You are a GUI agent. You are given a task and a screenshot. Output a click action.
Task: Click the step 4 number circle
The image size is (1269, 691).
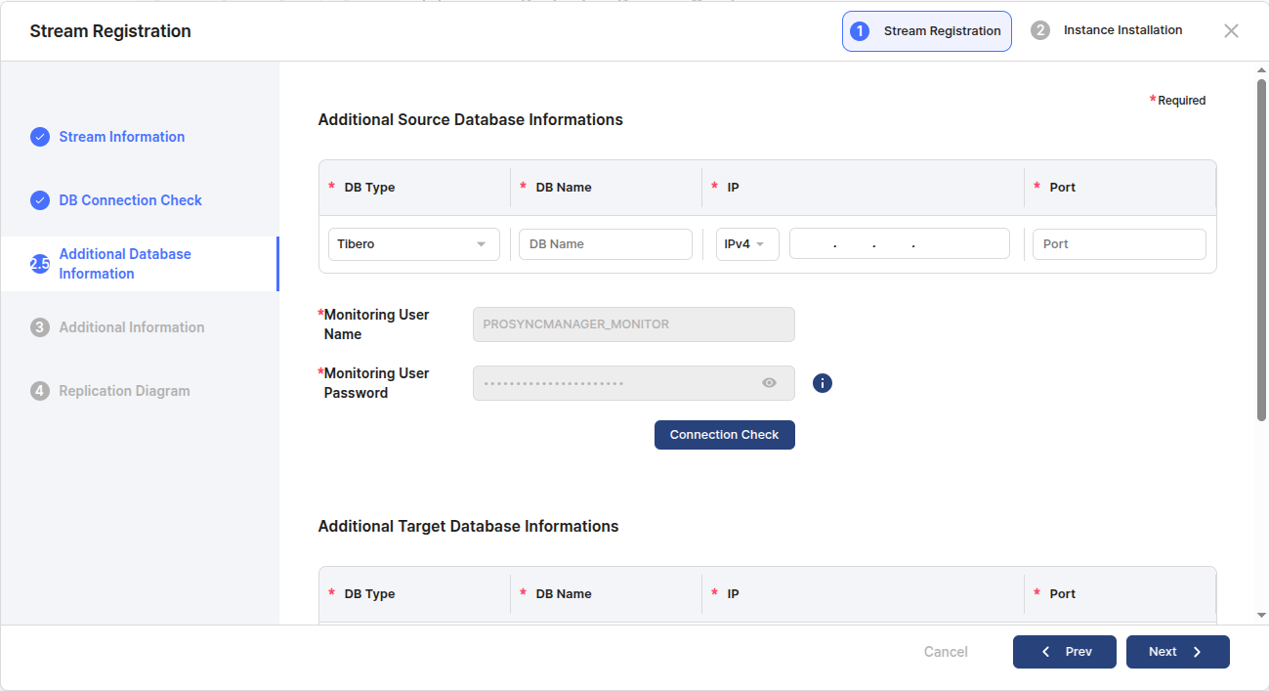click(x=40, y=391)
